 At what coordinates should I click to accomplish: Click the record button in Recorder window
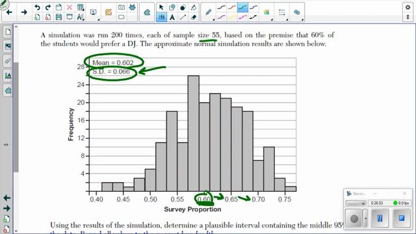(354, 218)
